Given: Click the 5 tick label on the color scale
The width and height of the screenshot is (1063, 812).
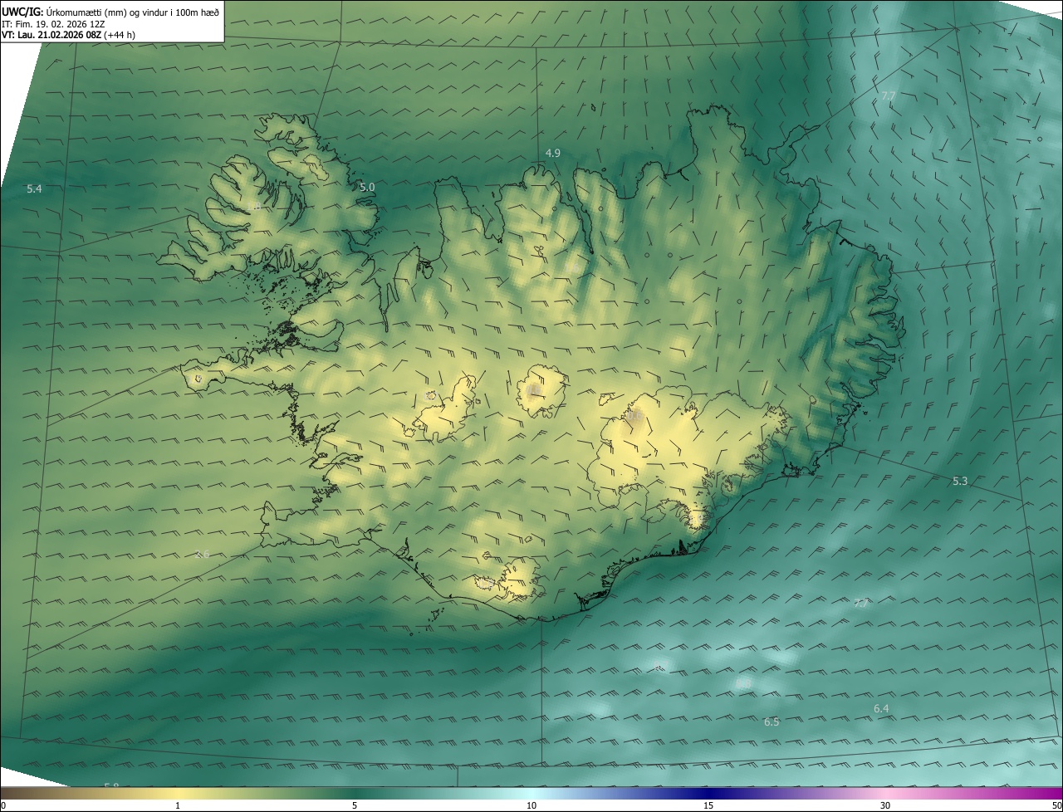Looking at the screenshot, I should [x=355, y=806].
